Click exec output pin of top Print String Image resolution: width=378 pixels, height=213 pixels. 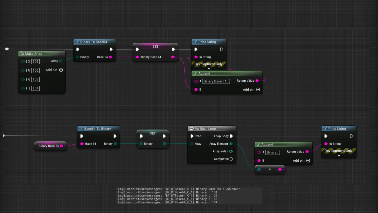[222, 49]
